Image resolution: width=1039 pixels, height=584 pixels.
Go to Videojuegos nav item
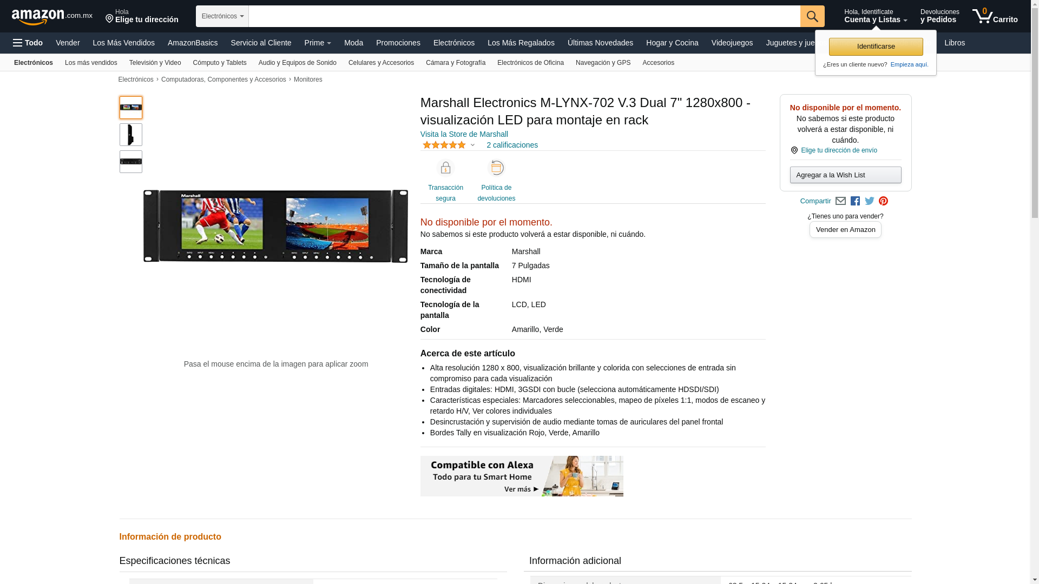(x=732, y=43)
